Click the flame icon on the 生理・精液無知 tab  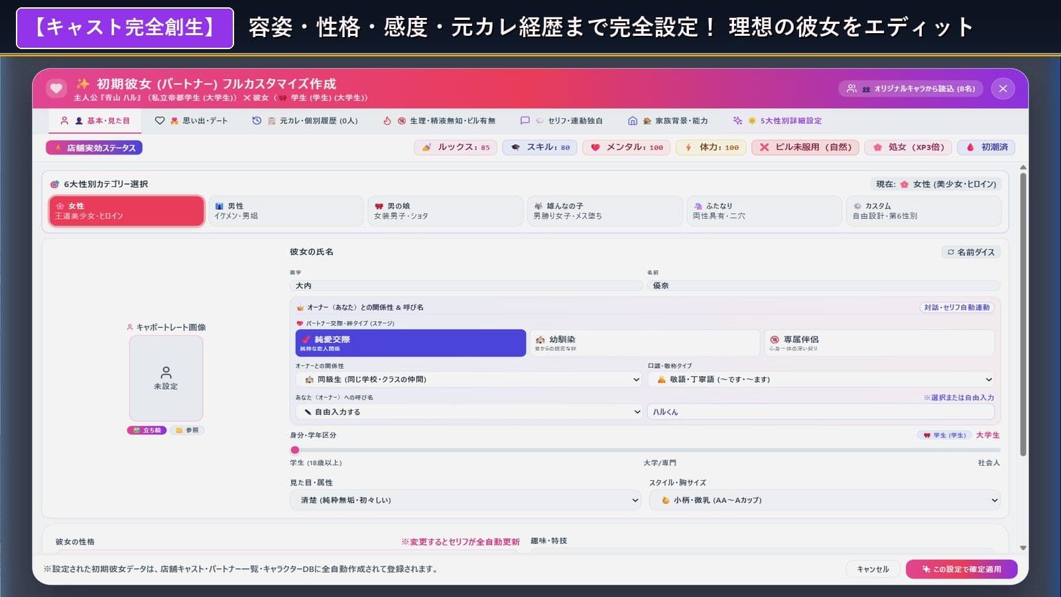tap(387, 121)
